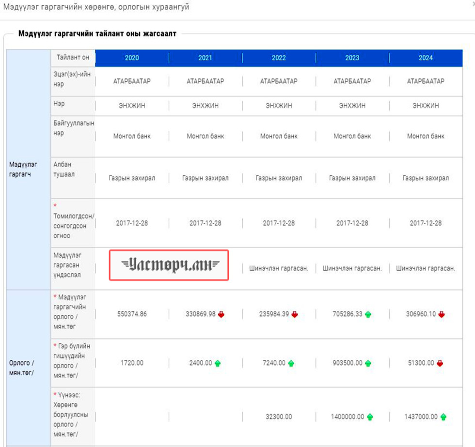Open the 2022 year column header
Screen dimensions: 475x447
point(279,58)
